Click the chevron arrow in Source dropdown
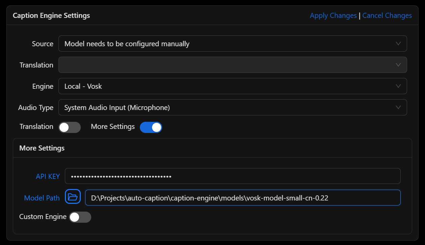This screenshot has width=425, height=245. point(398,44)
